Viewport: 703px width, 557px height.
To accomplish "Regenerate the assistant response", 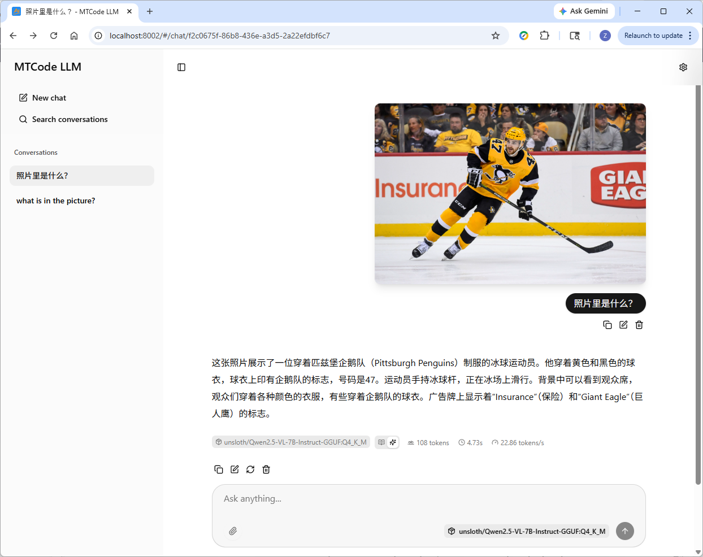I will [x=250, y=469].
